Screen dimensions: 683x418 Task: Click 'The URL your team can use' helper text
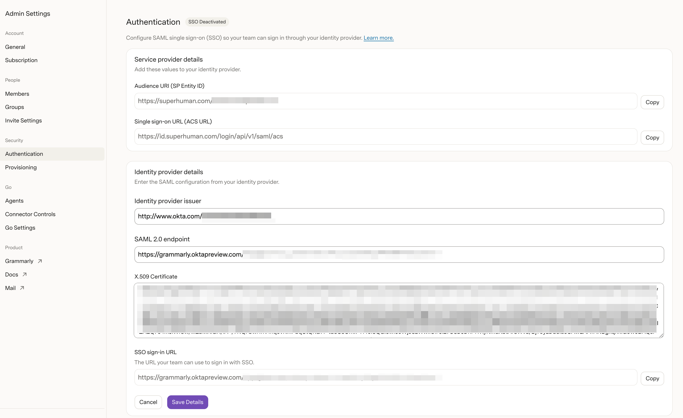point(194,362)
